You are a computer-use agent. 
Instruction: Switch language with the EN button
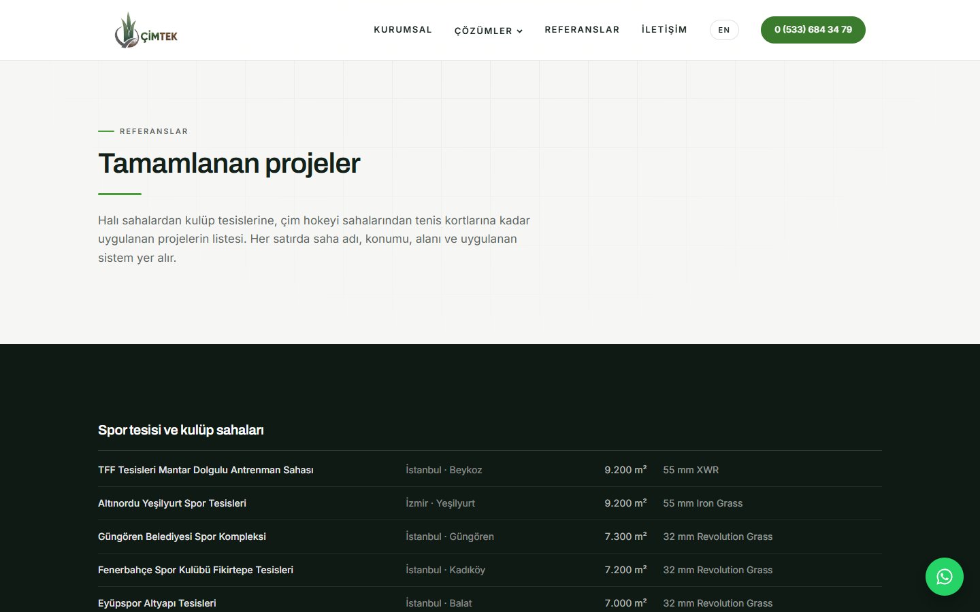[x=724, y=30]
